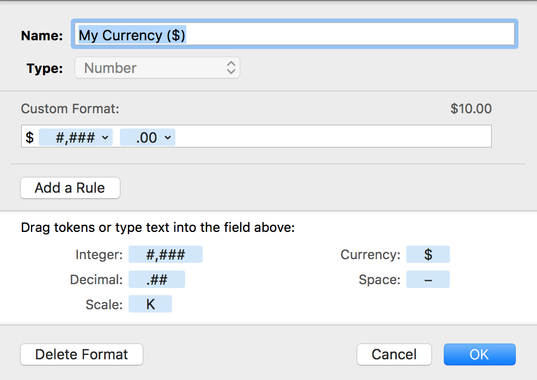Confirm with the OK button
Viewport: 537px width, 380px height.
click(479, 354)
